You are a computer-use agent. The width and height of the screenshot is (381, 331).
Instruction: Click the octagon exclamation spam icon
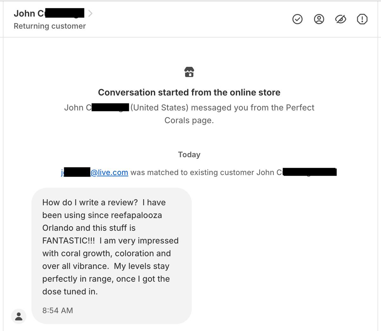pyautogui.click(x=362, y=19)
